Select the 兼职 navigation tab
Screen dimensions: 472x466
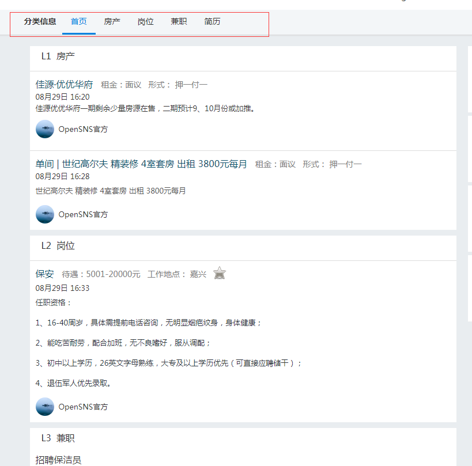coord(179,22)
